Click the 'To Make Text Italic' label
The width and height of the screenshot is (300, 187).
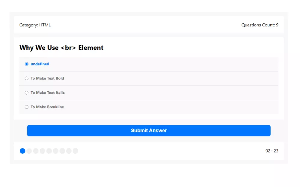48,93
